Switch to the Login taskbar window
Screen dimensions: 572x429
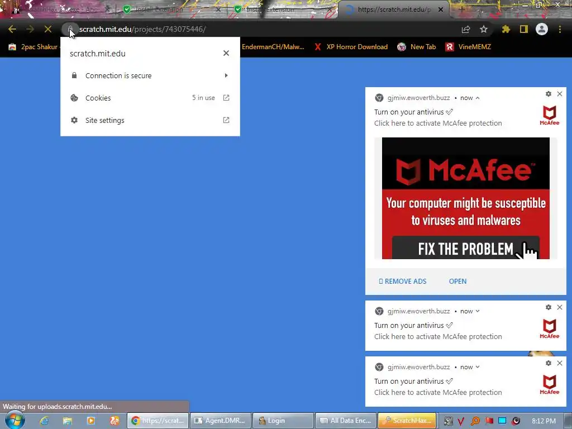pyautogui.click(x=283, y=421)
